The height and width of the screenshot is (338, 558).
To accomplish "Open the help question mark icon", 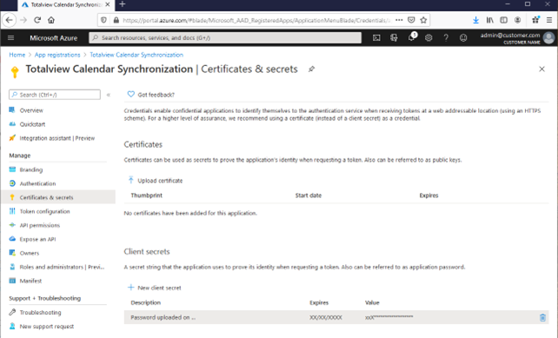I will [x=446, y=37].
